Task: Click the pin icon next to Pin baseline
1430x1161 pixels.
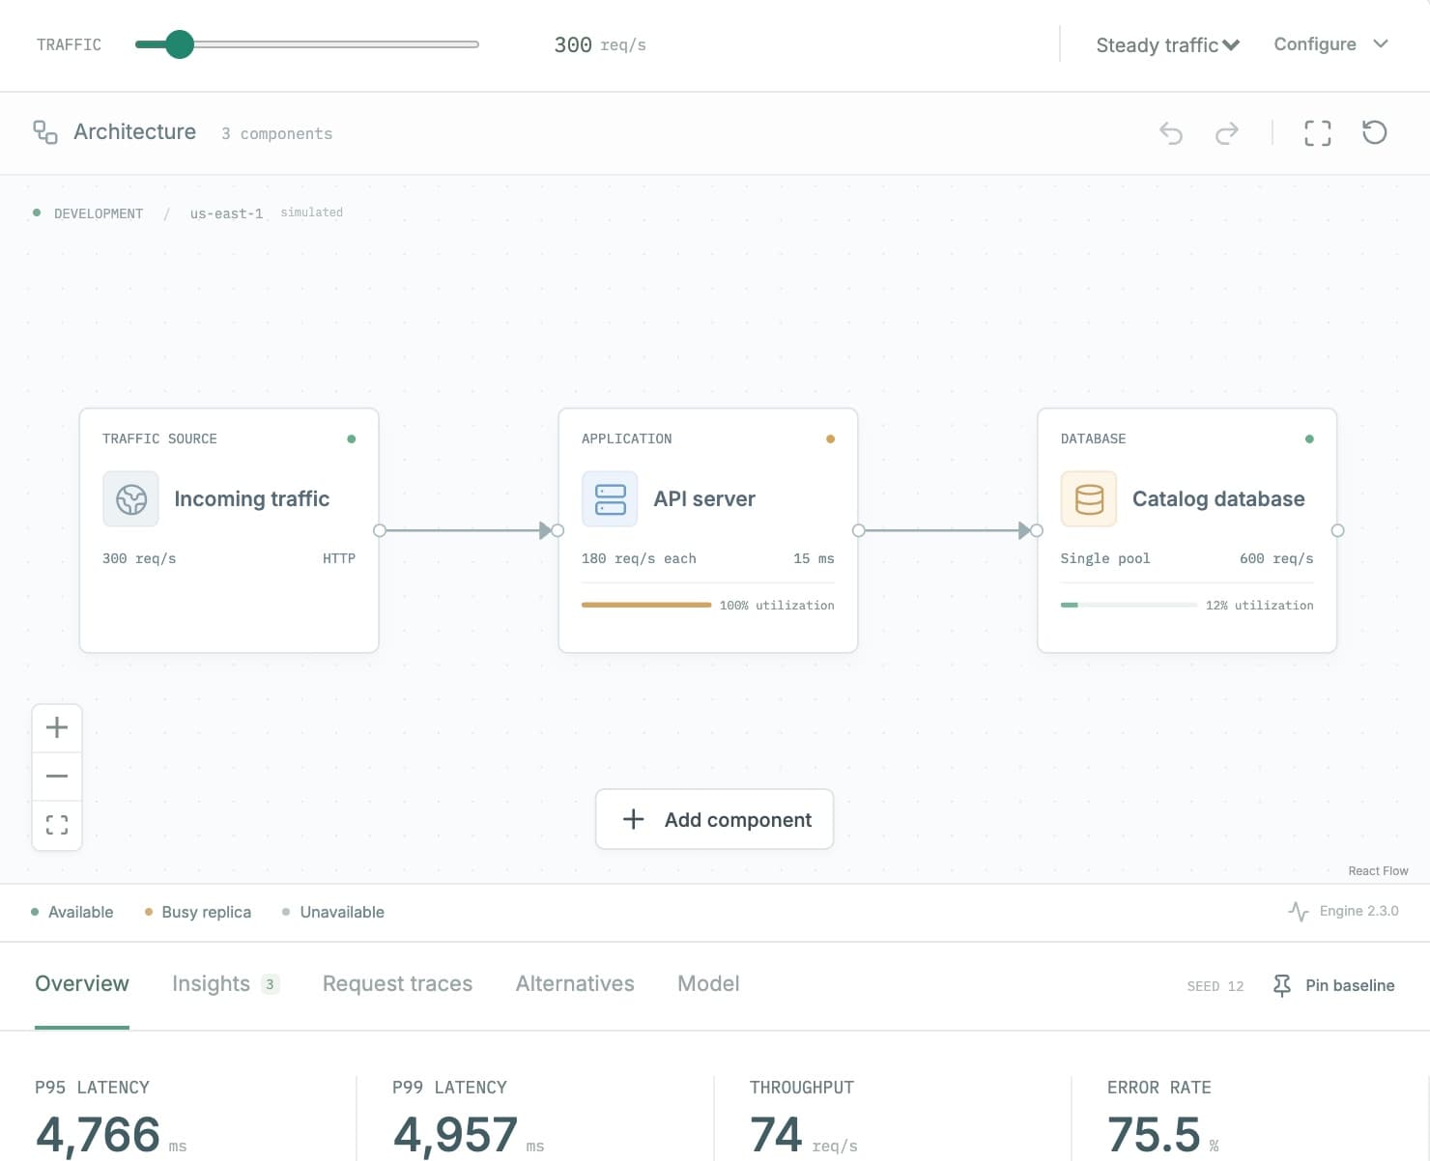Action: (x=1282, y=985)
